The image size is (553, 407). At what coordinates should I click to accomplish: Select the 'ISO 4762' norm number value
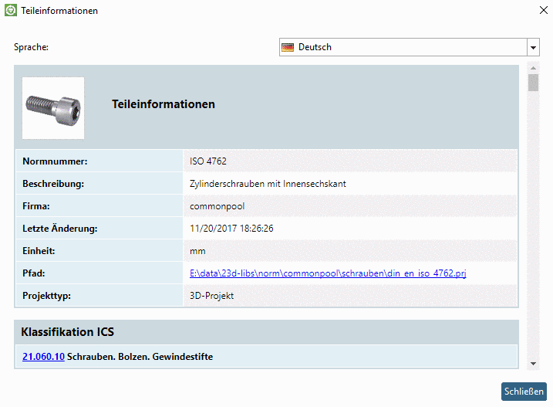tap(208, 161)
